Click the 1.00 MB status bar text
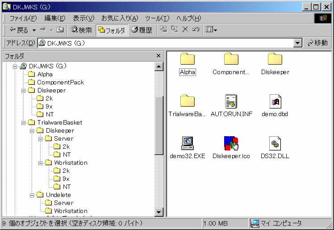334x230 pixels. [x=215, y=223]
